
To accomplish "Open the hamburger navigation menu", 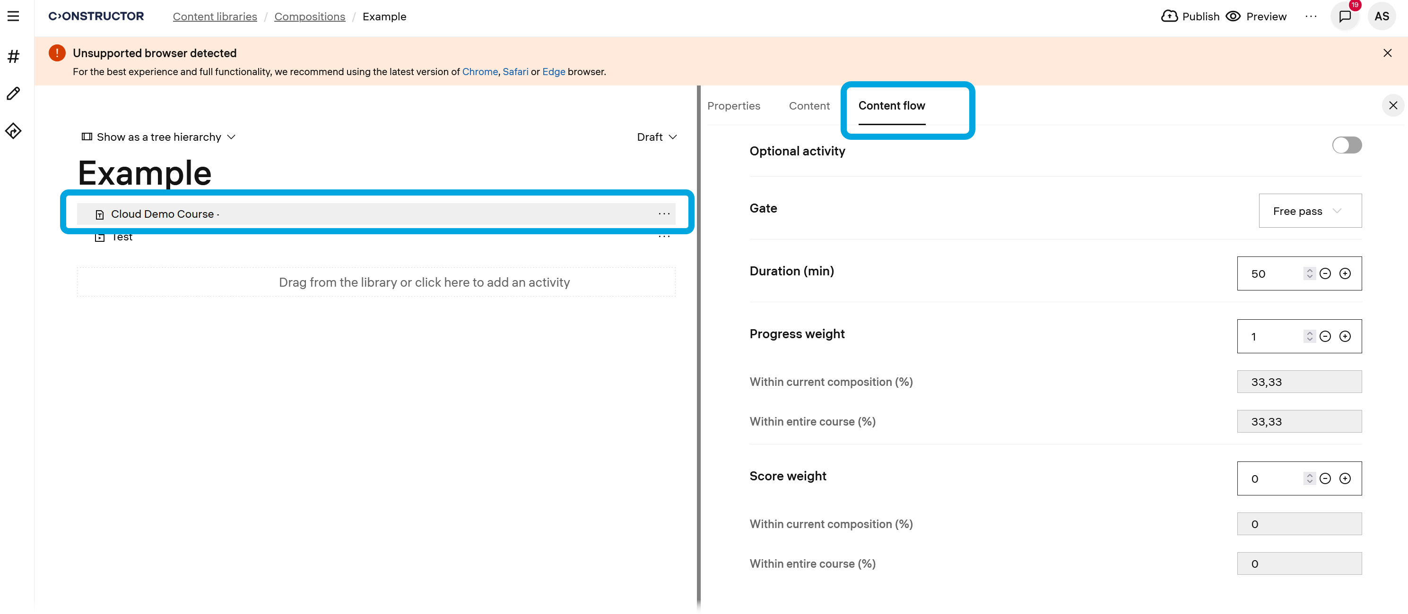I will [13, 17].
